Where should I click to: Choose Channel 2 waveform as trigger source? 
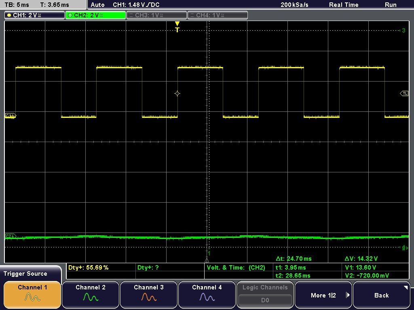[x=91, y=295]
